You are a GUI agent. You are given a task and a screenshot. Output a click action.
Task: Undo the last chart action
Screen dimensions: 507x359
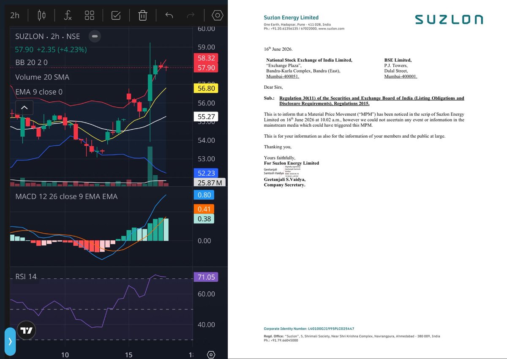[169, 16]
